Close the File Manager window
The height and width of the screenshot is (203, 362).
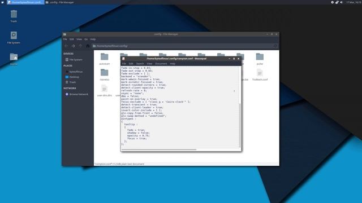277,34
